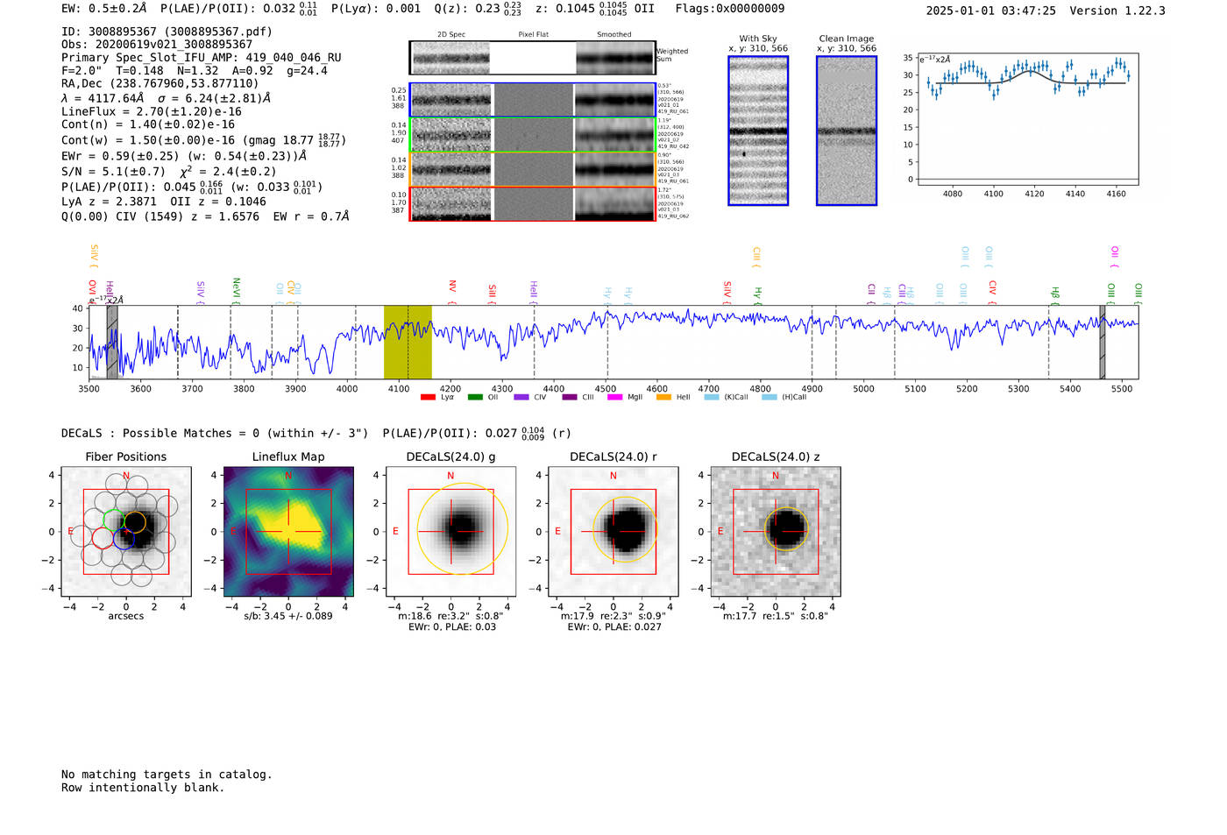Image resolution: width=1227 pixels, height=835 pixels.
Task: Select the blue-outlined fiber row 419_RU_061
Action: tap(533, 100)
